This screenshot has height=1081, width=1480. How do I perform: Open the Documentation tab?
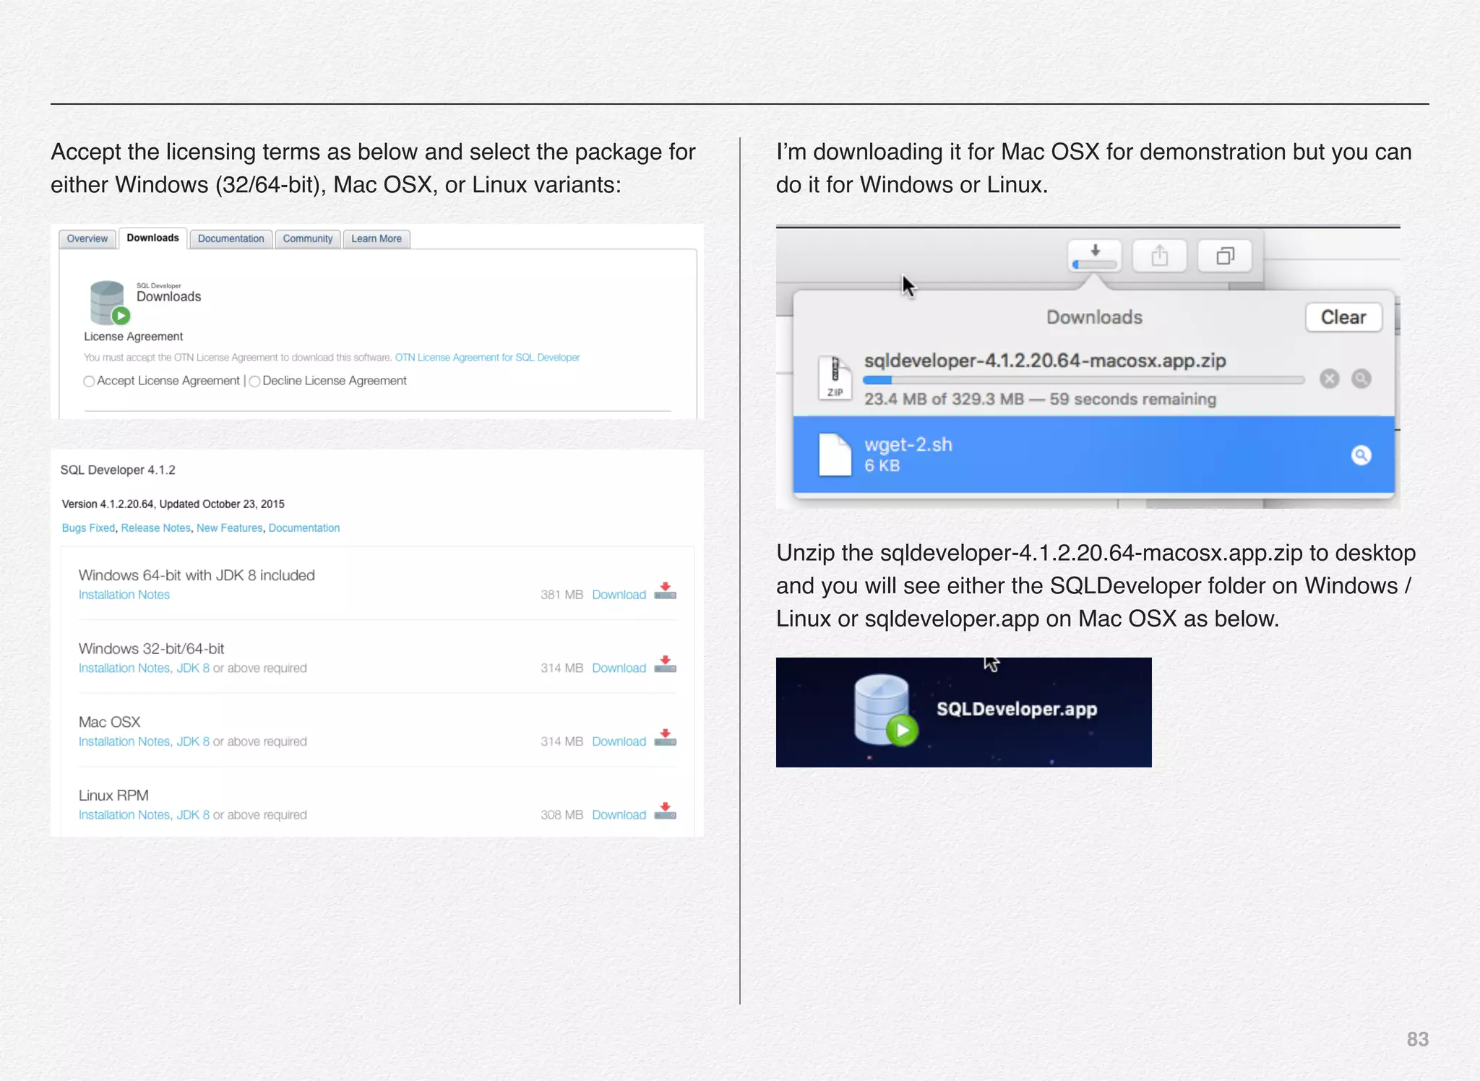(x=231, y=239)
